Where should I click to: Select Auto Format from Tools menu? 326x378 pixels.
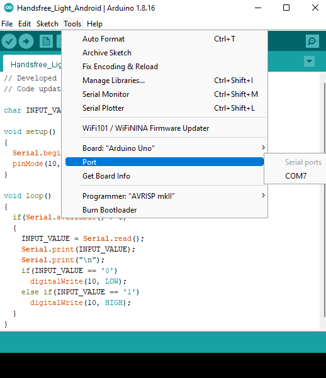166,39
